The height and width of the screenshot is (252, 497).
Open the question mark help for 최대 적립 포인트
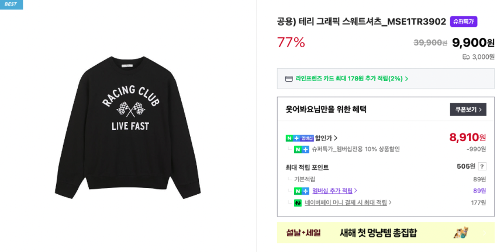[x=482, y=166]
